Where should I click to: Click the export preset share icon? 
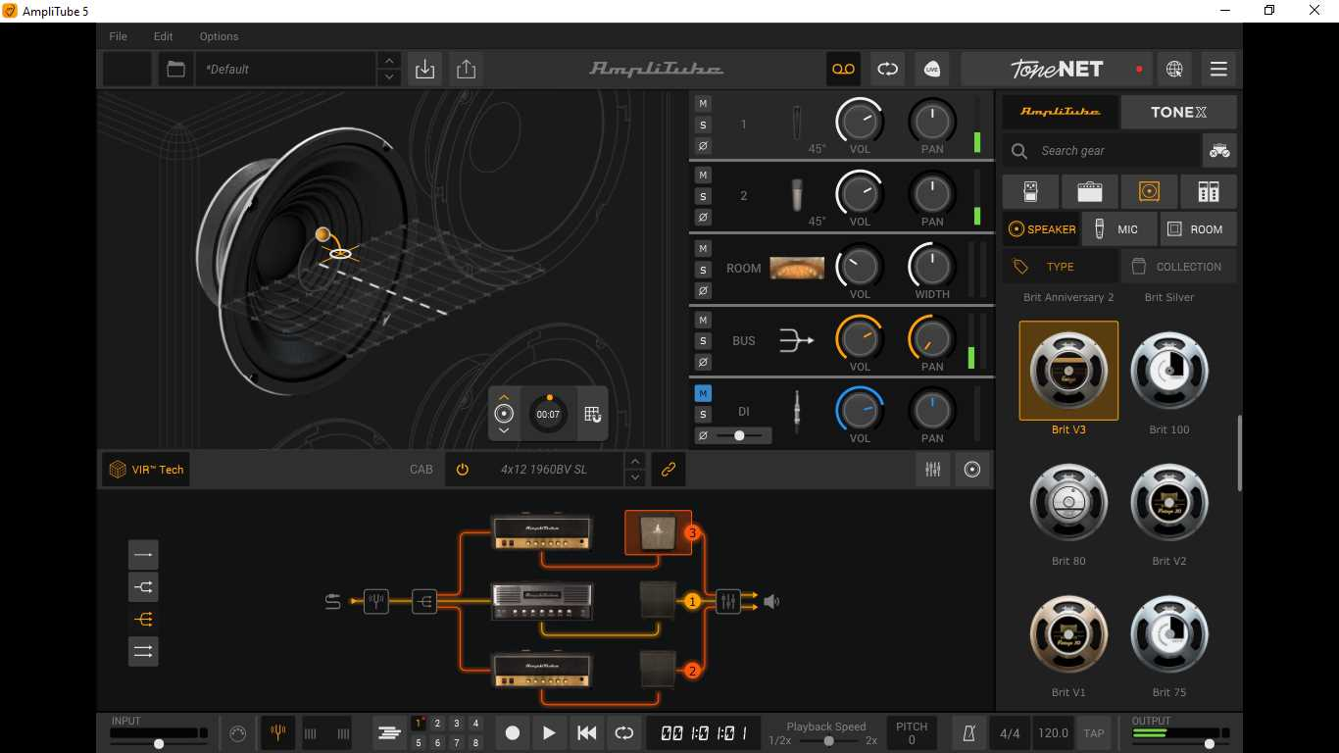click(x=467, y=70)
